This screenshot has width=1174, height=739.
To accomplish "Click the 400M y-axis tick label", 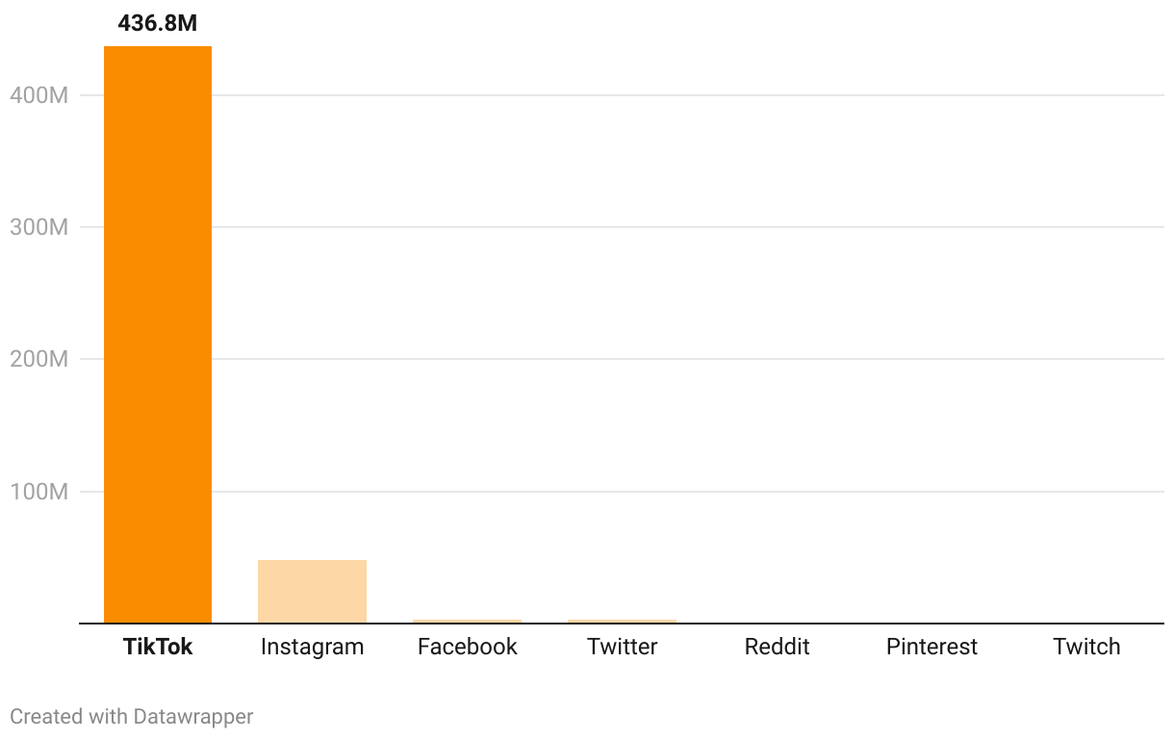I will tap(38, 96).
